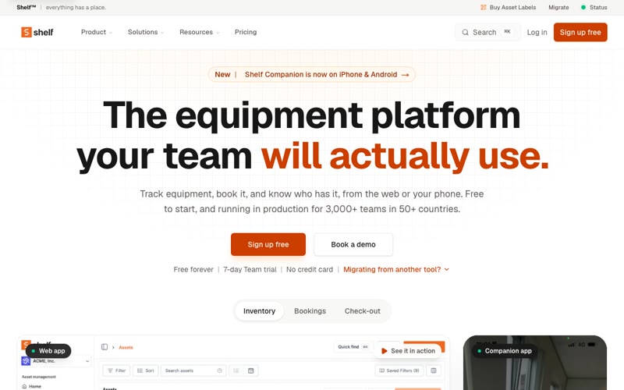Click the '7-day Team trial' text
This screenshot has height=390, width=624.
coord(250,269)
